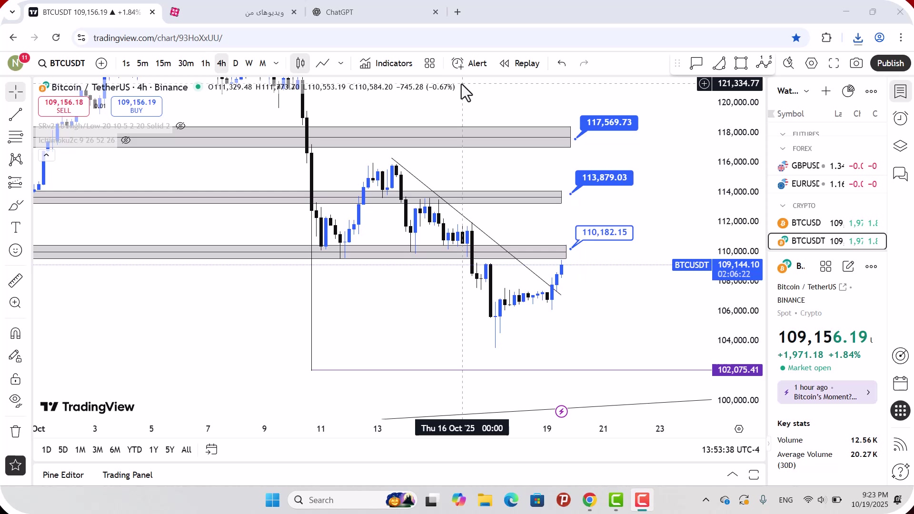
Task: Click the 109,156.18 SELL button
Action: (x=64, y=106)
